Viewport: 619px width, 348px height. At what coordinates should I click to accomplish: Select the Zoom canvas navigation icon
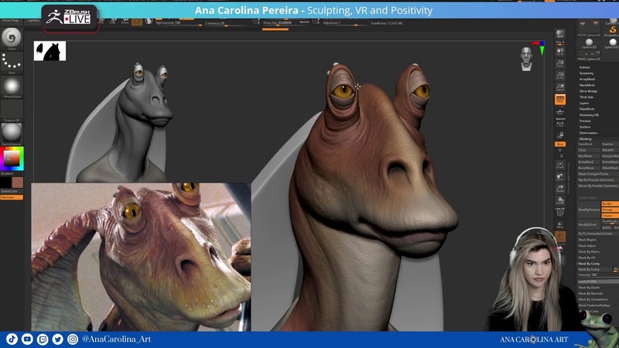(559, 63)
